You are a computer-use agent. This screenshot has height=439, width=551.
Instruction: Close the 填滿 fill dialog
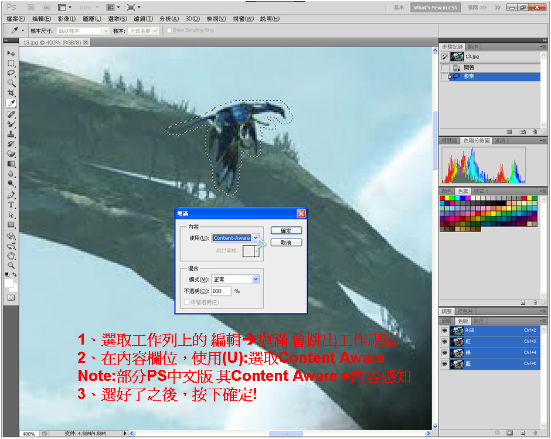(x=301, y=213)
